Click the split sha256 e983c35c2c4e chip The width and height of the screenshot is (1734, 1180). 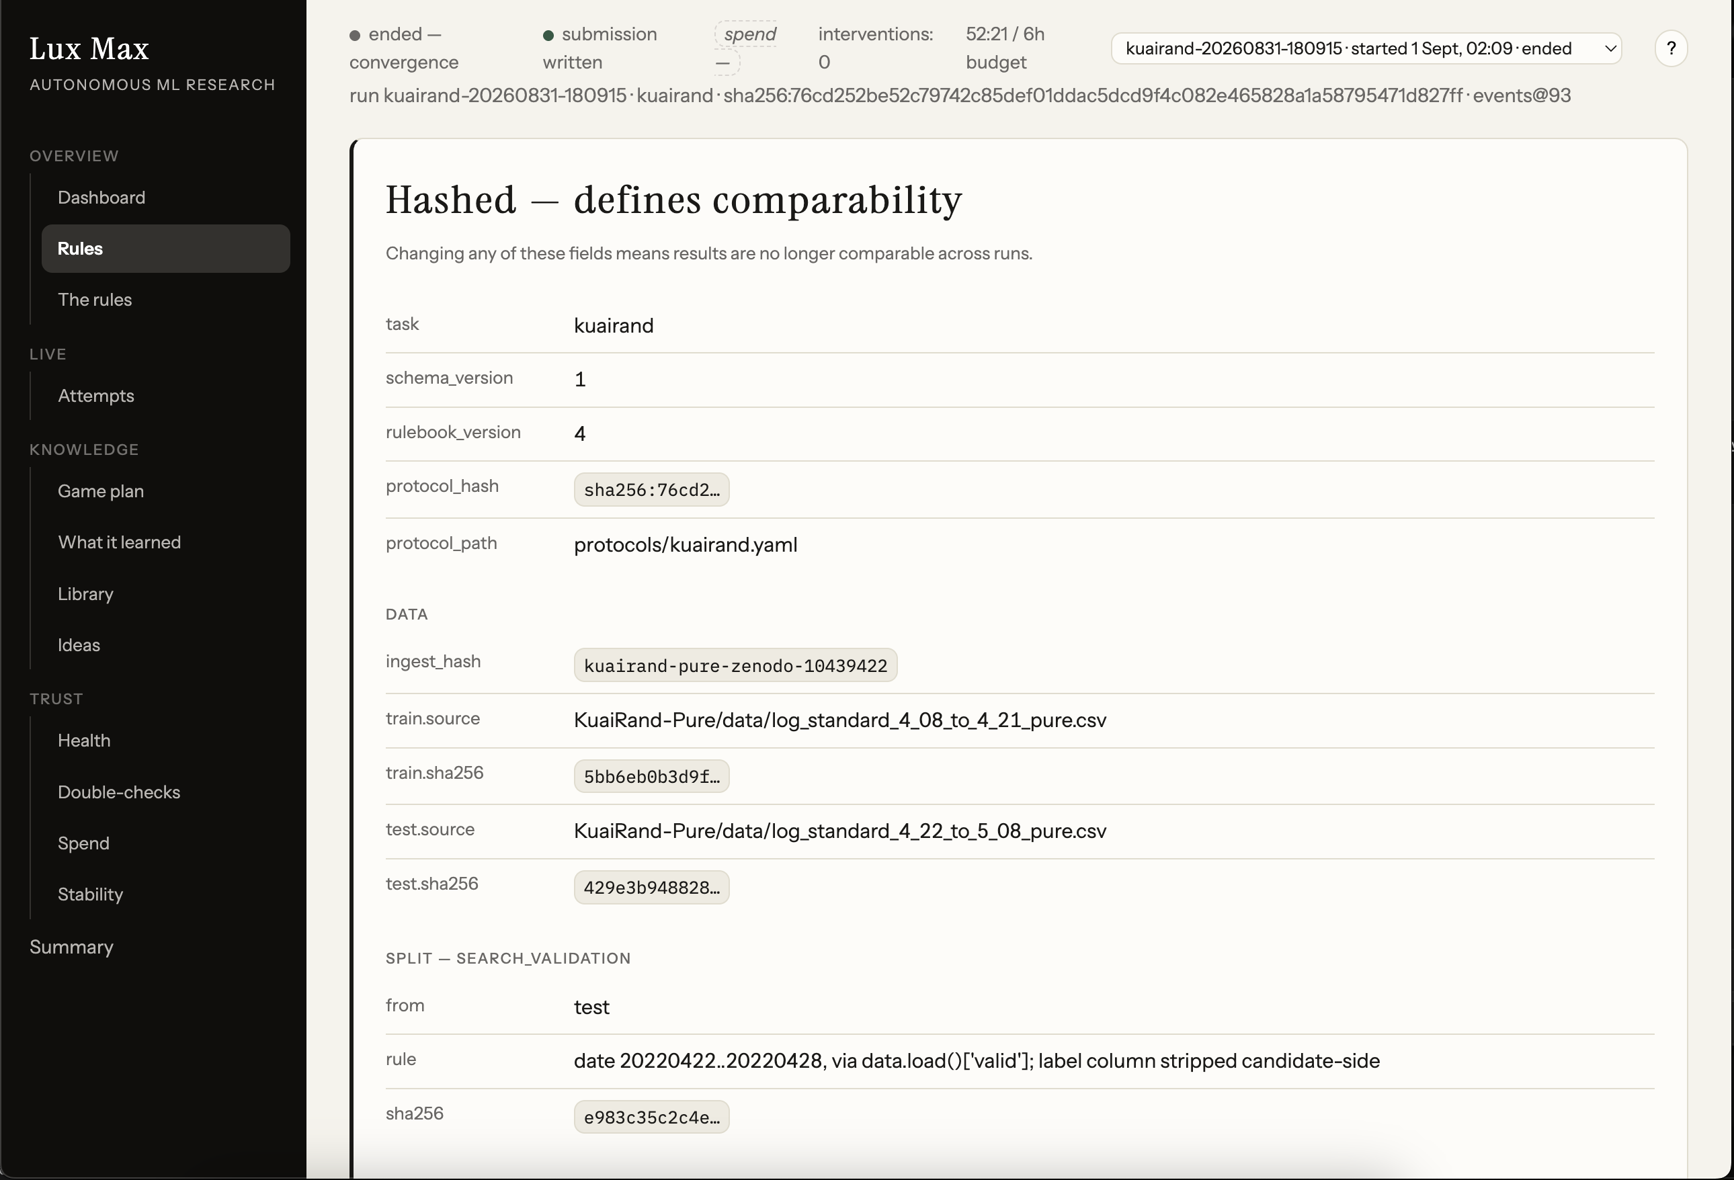click(651, 1118)
